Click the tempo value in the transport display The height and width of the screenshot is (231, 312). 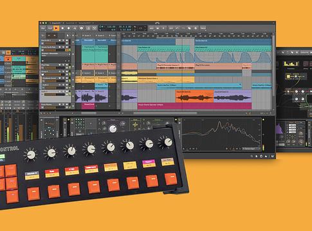pos(111,27)
